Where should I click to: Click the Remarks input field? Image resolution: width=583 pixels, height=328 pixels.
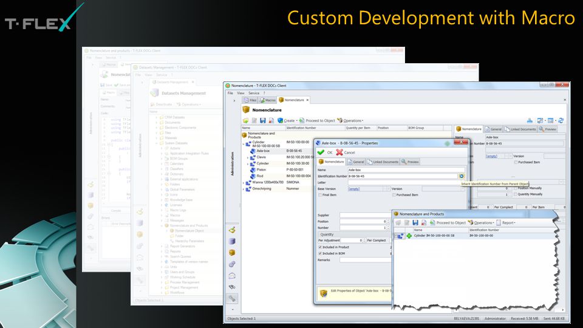coord(365,260)
